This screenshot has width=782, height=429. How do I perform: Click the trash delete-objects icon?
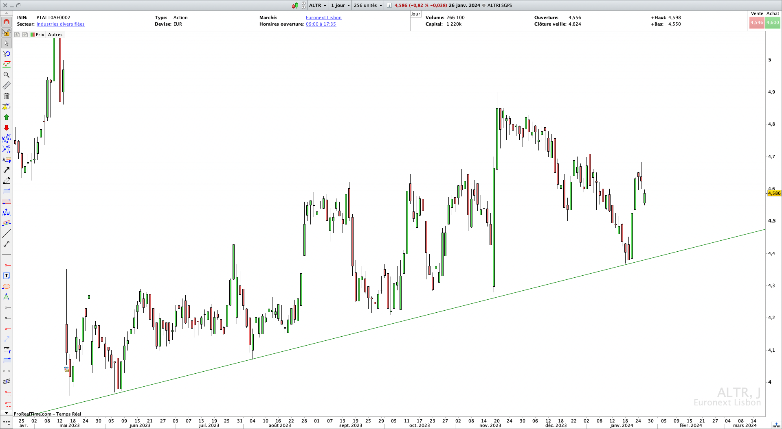7,96
